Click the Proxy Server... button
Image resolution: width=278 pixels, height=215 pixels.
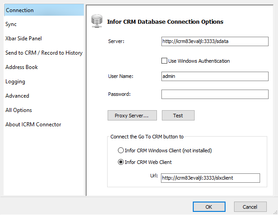[132, 116]
